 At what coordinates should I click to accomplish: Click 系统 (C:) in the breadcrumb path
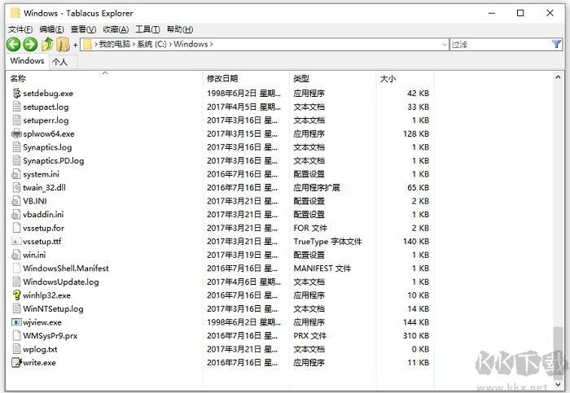pos(151,44)
